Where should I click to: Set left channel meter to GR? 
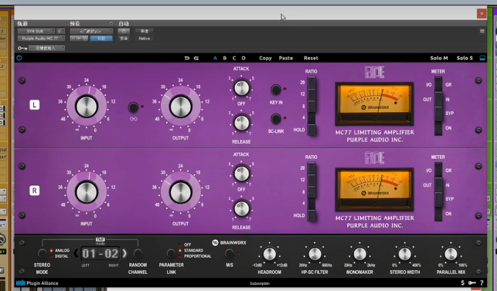439,84
